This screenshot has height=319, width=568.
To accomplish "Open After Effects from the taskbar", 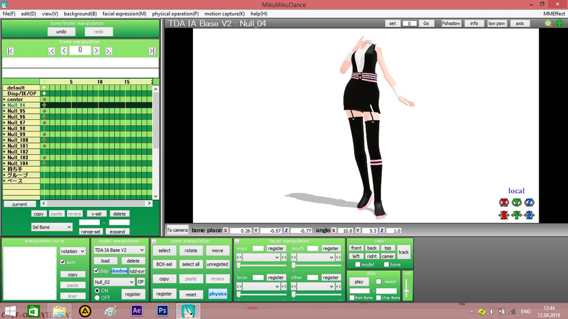I will (136, 311).
